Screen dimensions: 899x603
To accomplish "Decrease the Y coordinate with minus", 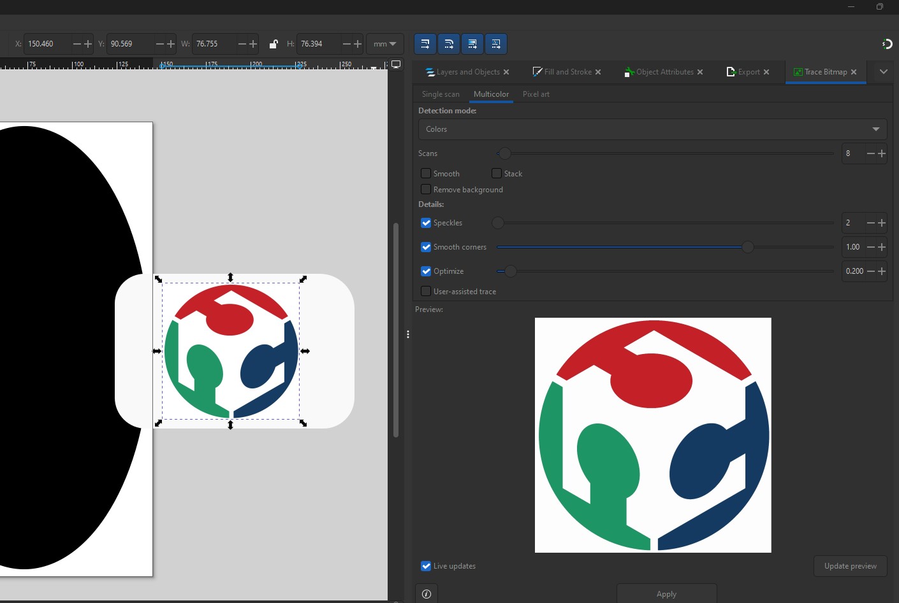I will (159, 44).
